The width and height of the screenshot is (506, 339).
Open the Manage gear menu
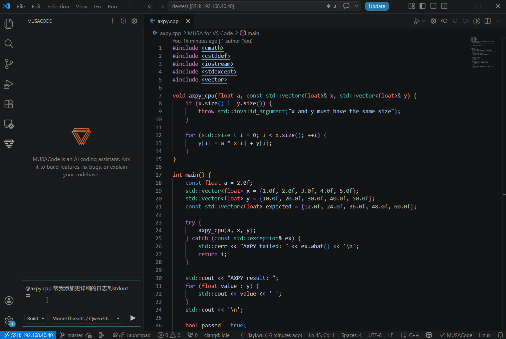(x=9, y=321)
